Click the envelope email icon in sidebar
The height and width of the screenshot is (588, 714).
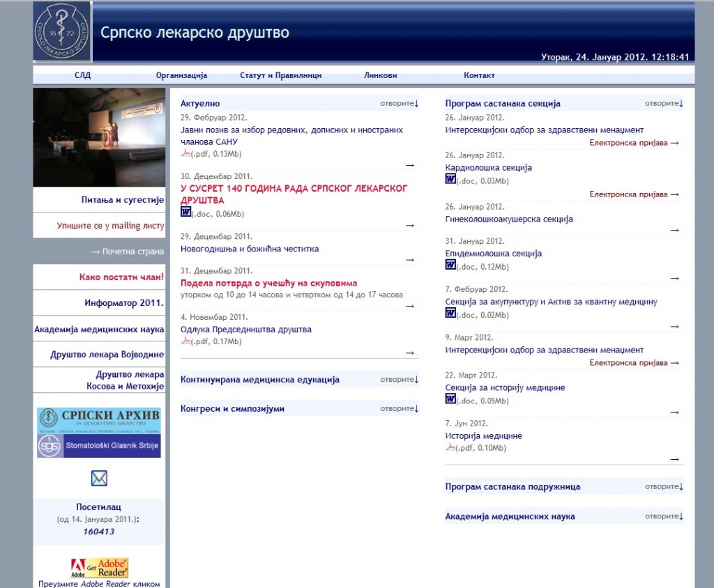coord(99,479)
